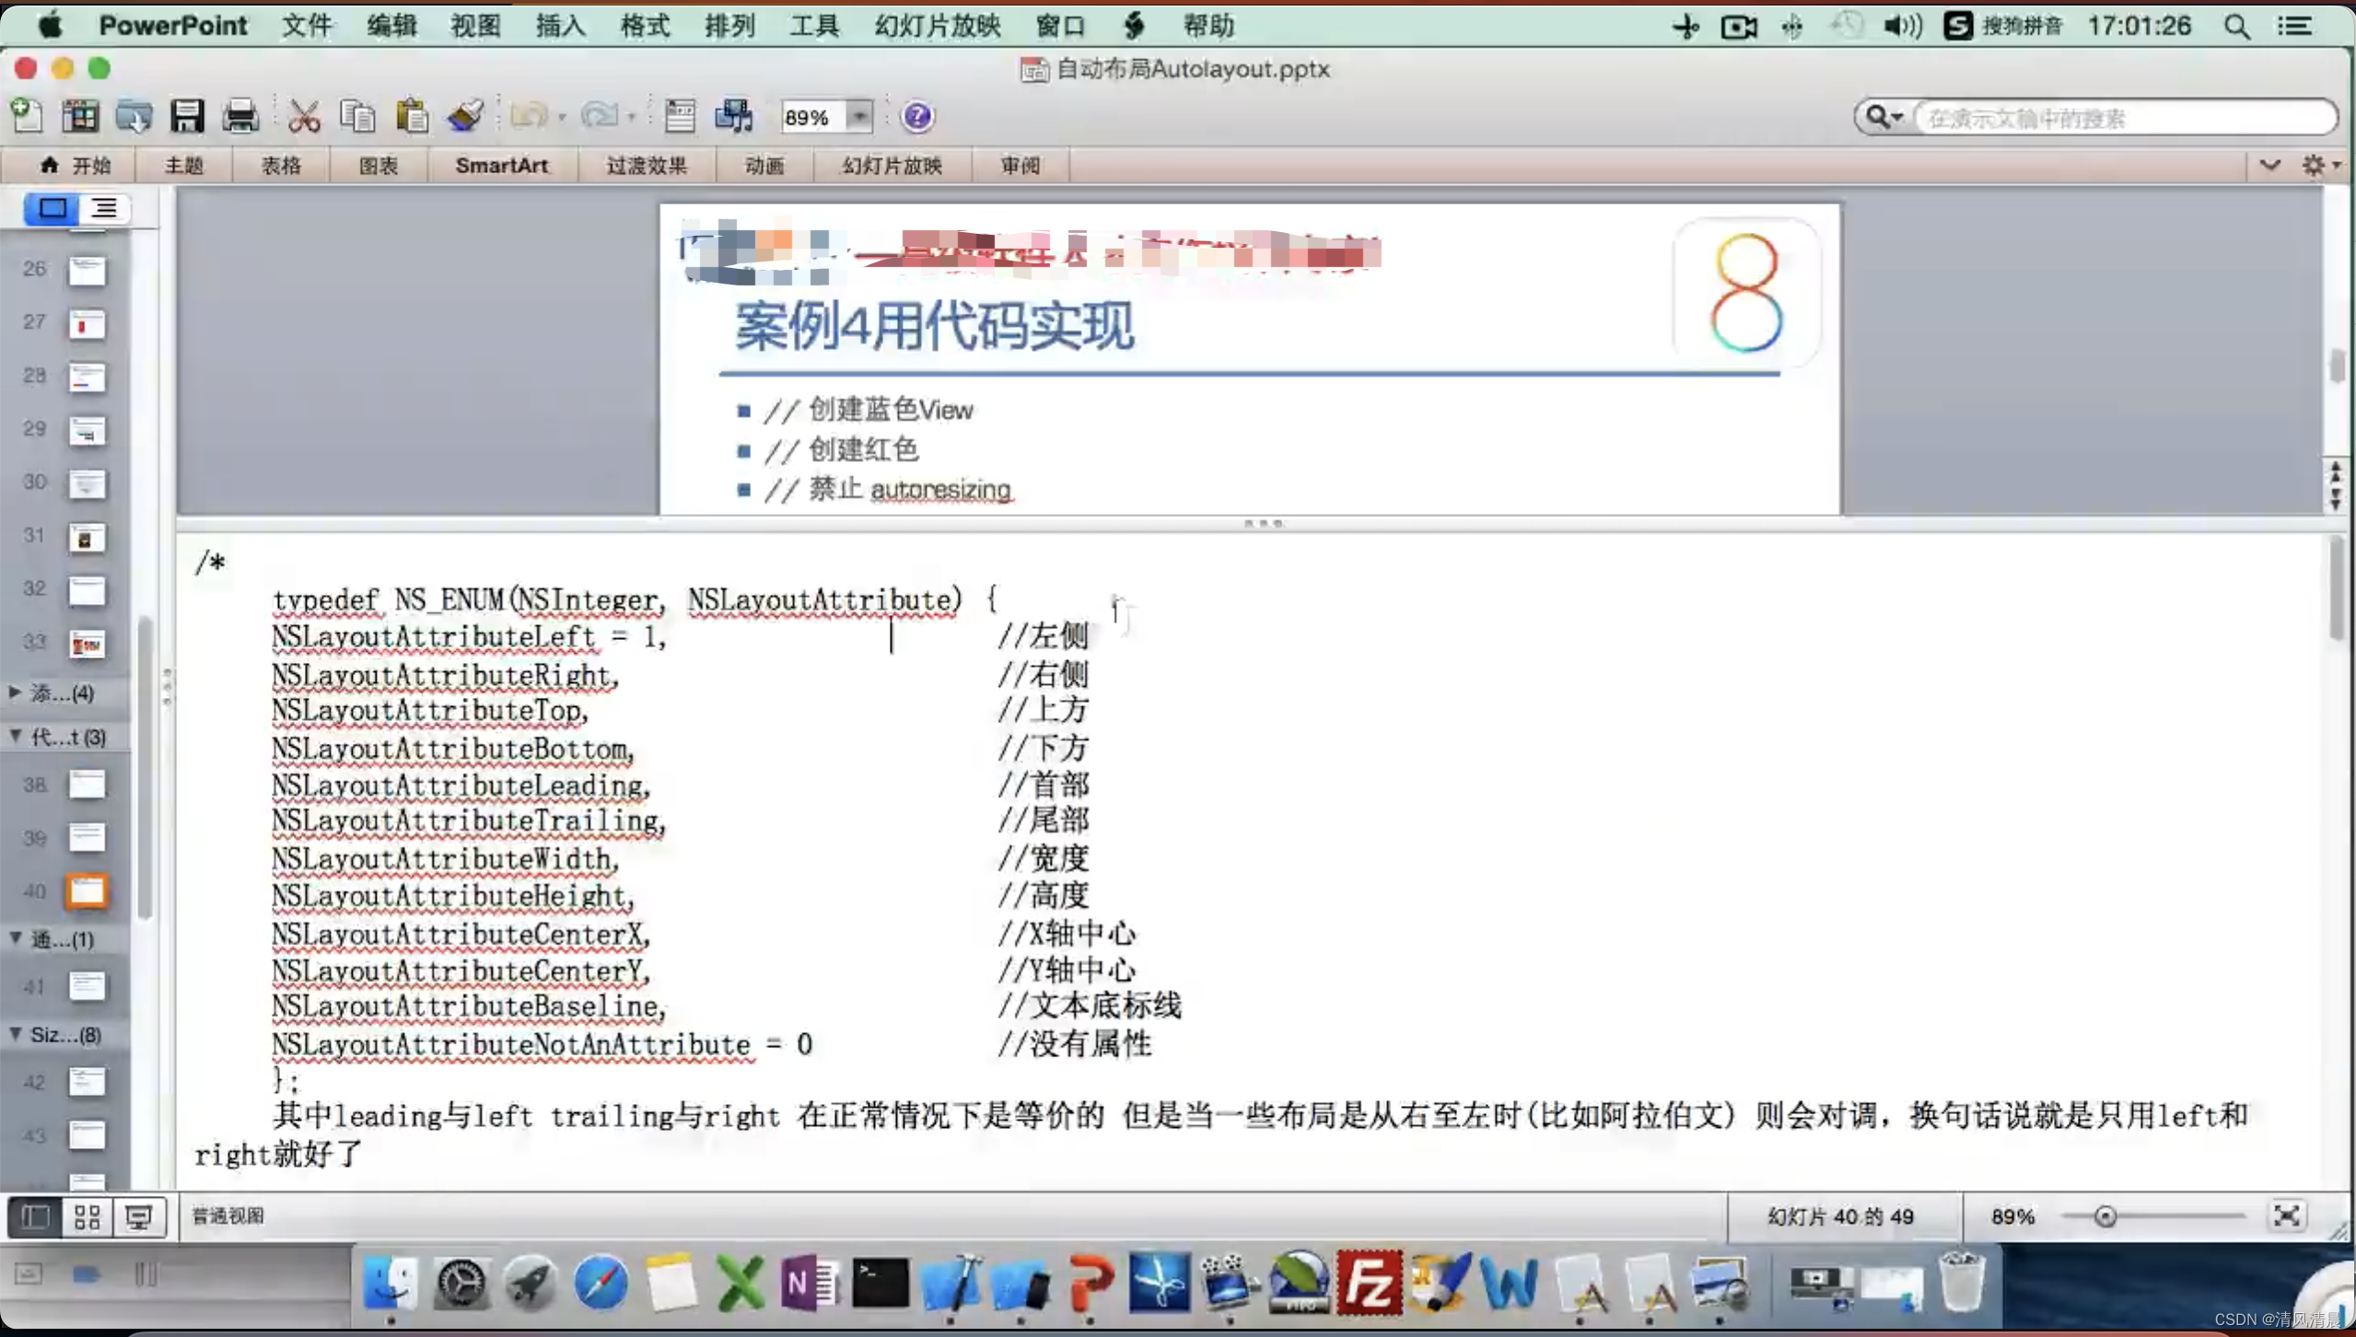Viewport: 2356px width, 1337px height.
Task: Switch to slide thumbnails pane view
Action: coord(52,209)
